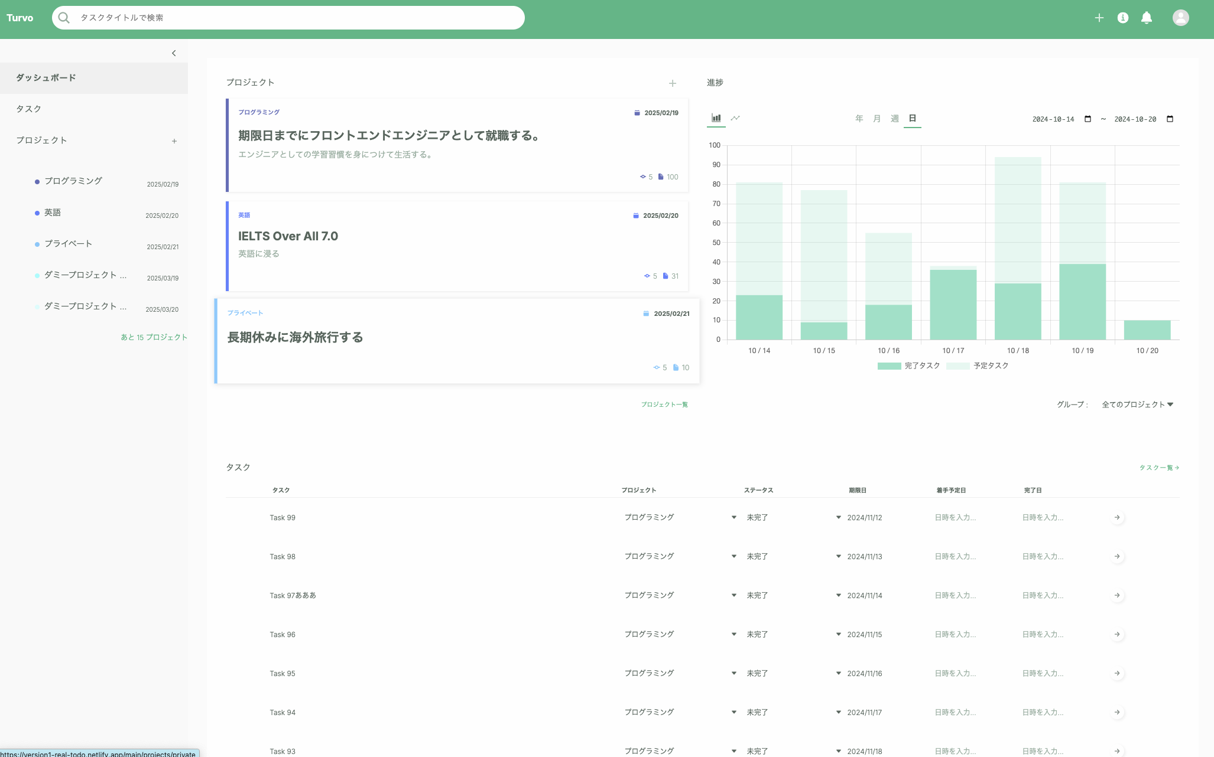Screen dimensions: 1214x757
Task: Switch to the line chart view
Action: click(735, 118)
